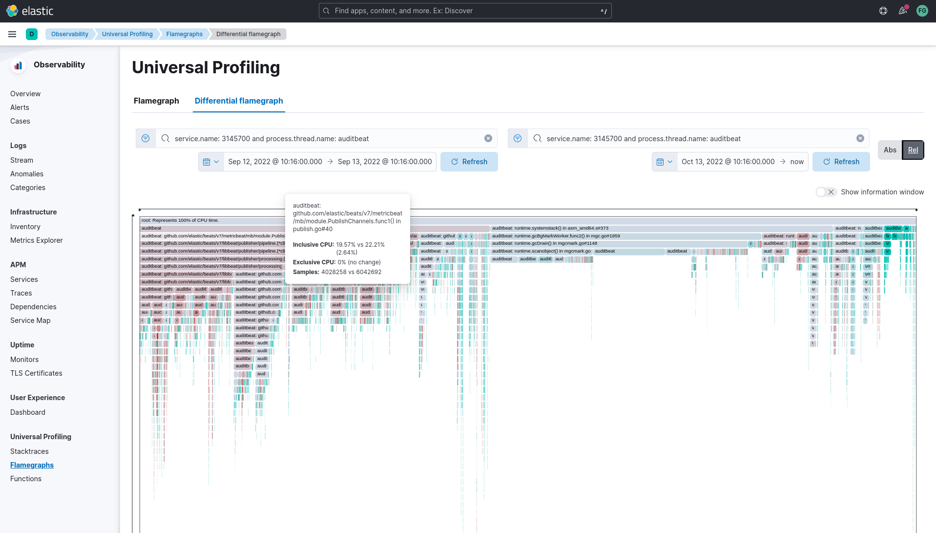Open Stacktraces in the sidebar
Viewport: 936px width, 533px height.
tap(29, 451)
